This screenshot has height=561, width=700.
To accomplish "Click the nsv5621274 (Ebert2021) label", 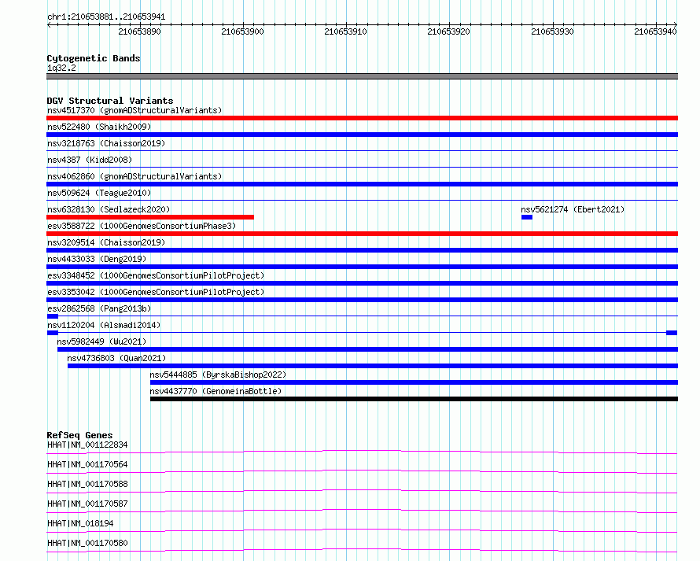I will click(x=573, y=209).
